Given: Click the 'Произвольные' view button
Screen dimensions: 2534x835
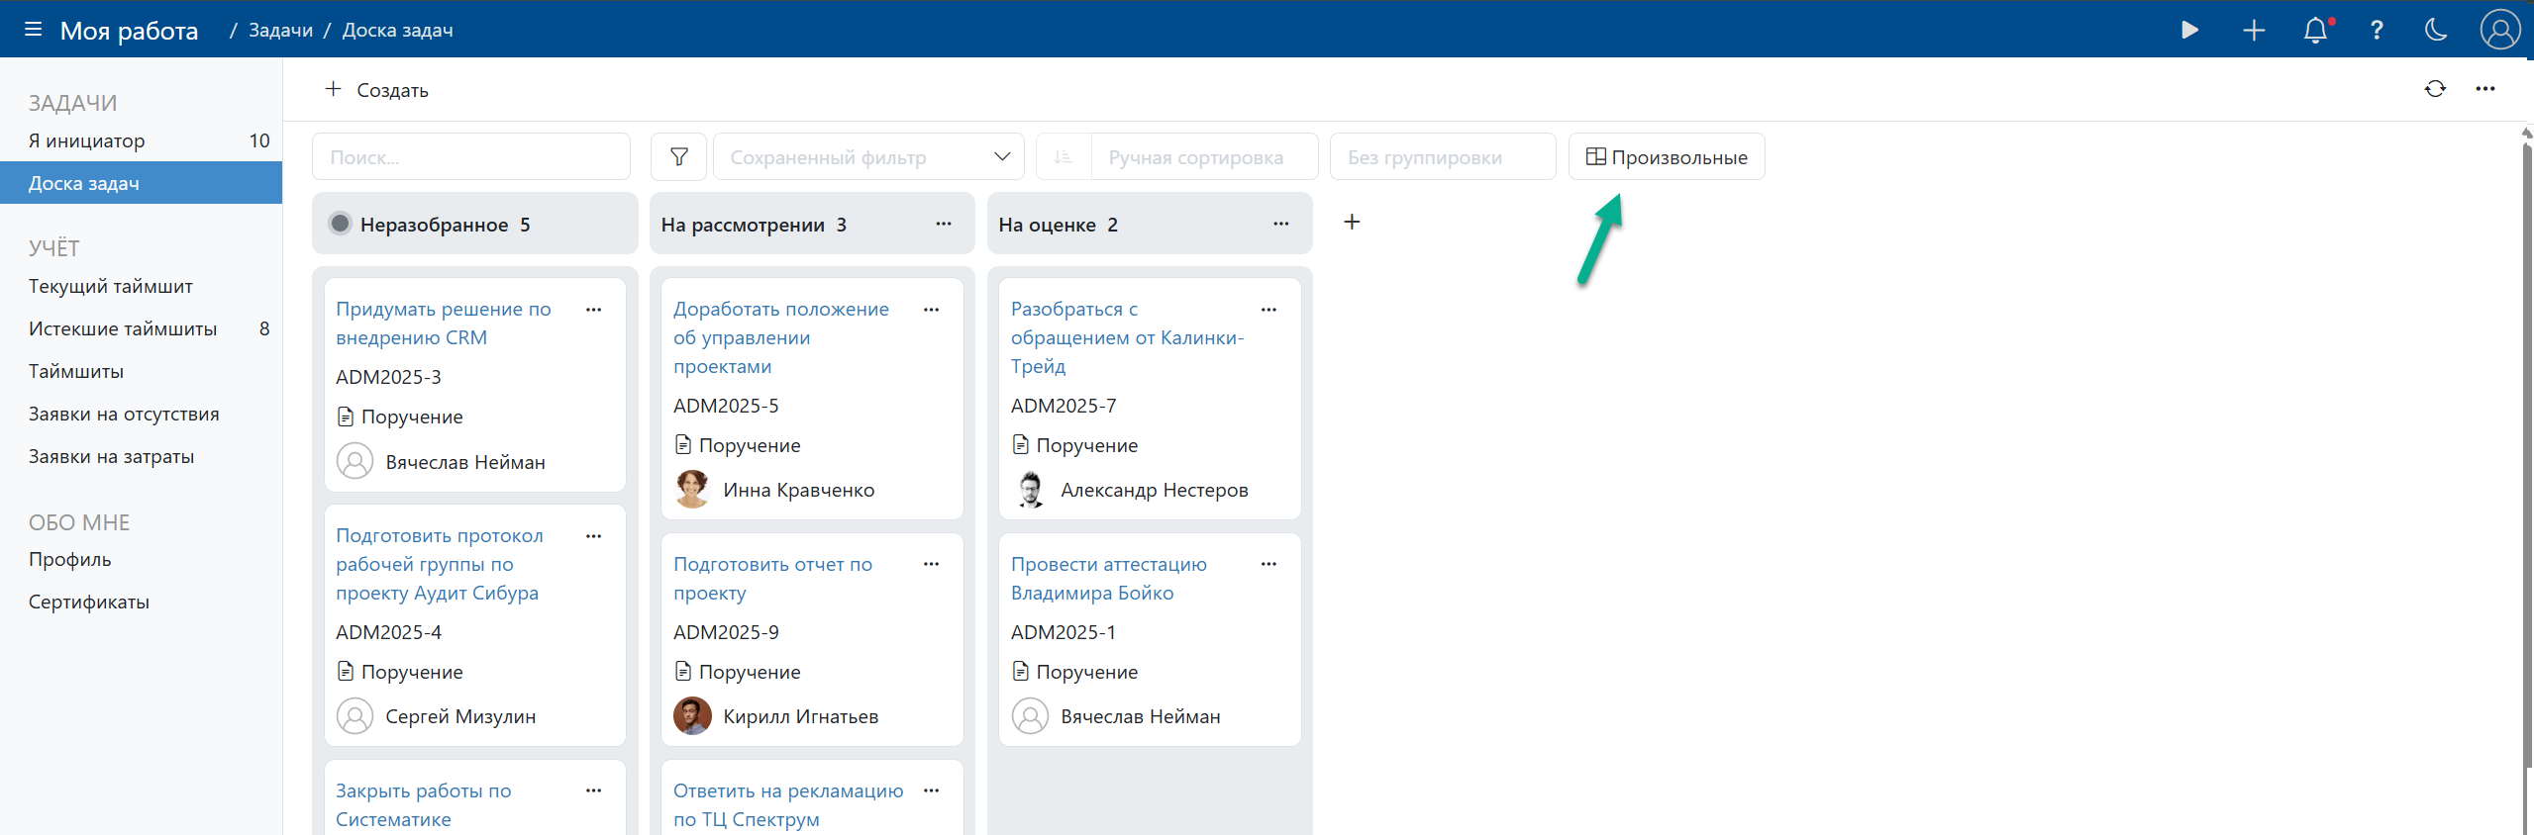Looking at the screenshot, I should click(x=1666, y=157).
